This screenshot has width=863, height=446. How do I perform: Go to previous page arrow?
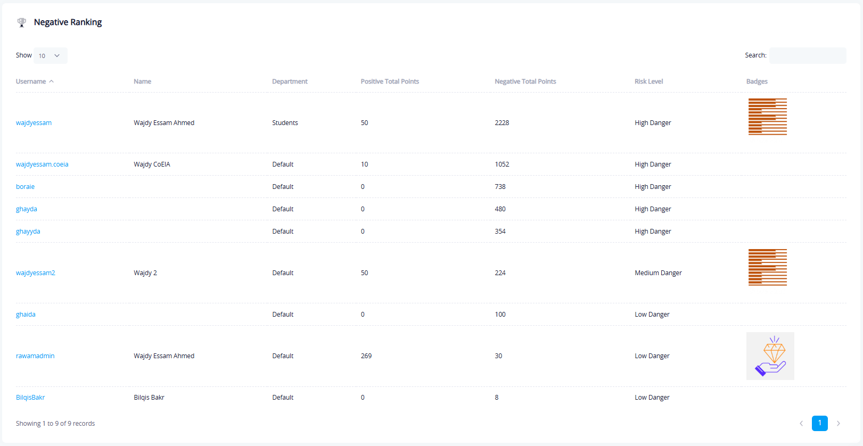point(801,424)
